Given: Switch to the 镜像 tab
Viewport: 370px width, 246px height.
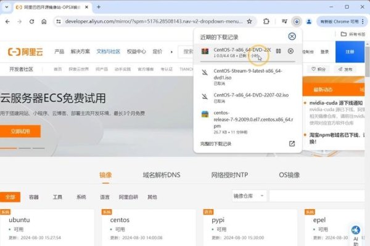Looking at the screenshot, I should (x=105, y=175).
